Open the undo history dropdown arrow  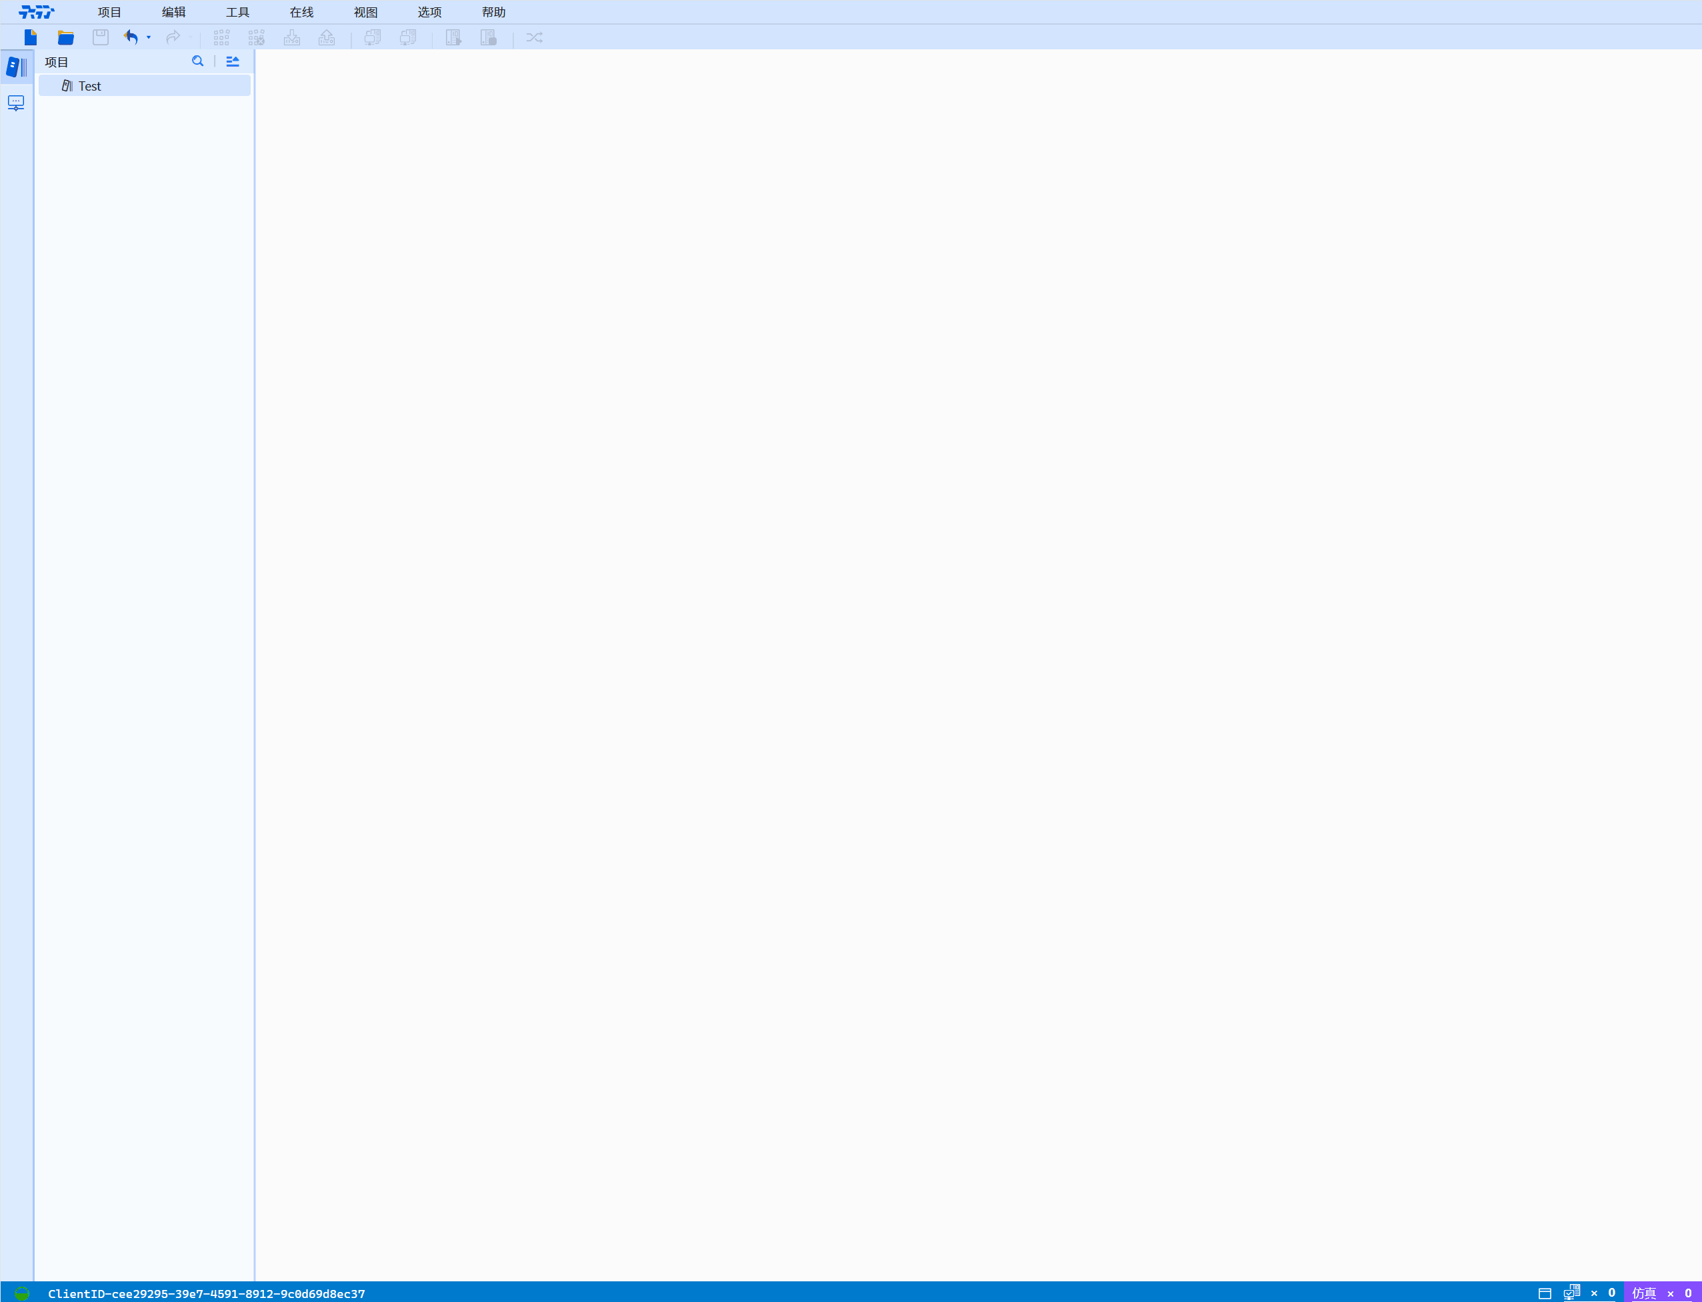(x=149, y=37)
